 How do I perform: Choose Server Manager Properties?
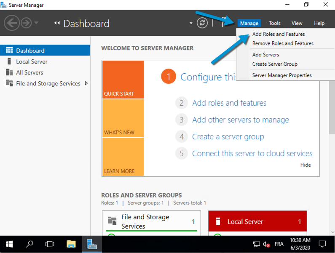tap(282, 75)
